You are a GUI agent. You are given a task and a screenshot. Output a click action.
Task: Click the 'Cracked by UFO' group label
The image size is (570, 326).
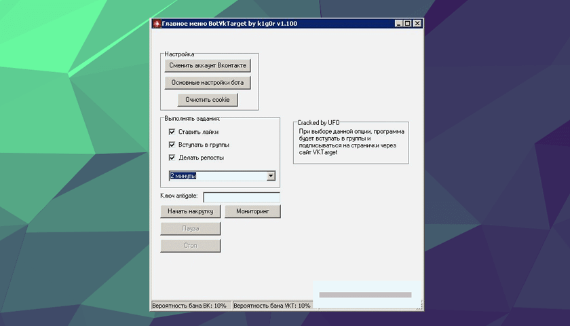318,123
